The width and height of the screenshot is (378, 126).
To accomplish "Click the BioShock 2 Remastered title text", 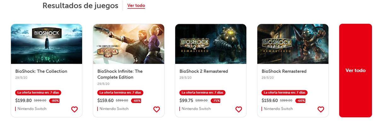I will pos(204,71).
